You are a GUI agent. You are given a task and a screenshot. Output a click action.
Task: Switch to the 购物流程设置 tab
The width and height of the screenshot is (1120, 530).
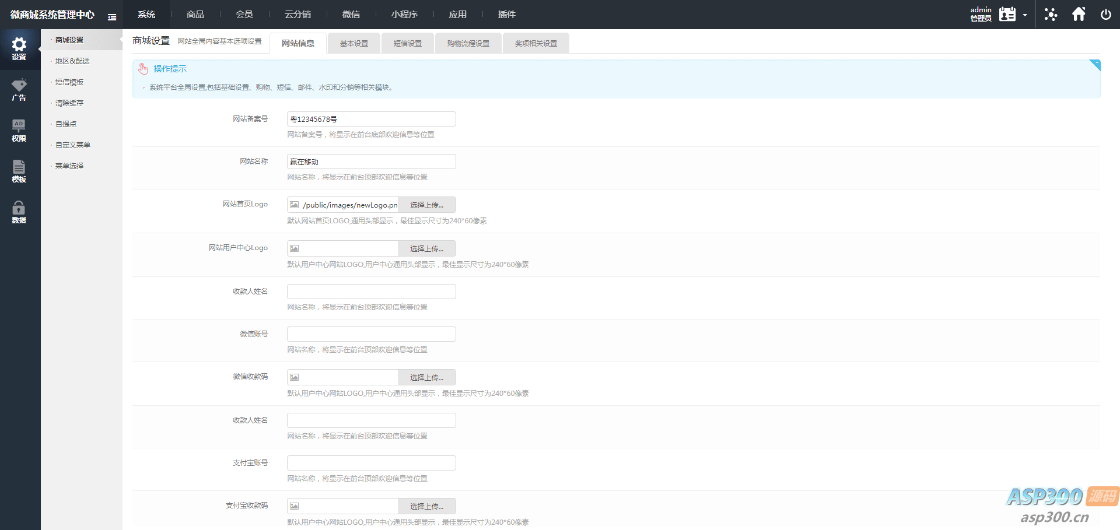click(468, 43)
